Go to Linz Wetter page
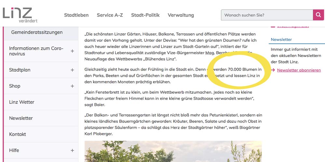325x162 pixels. [41, 102]
